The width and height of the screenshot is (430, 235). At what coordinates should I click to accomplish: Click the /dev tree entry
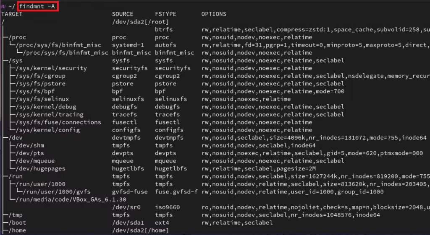point(16,138)
